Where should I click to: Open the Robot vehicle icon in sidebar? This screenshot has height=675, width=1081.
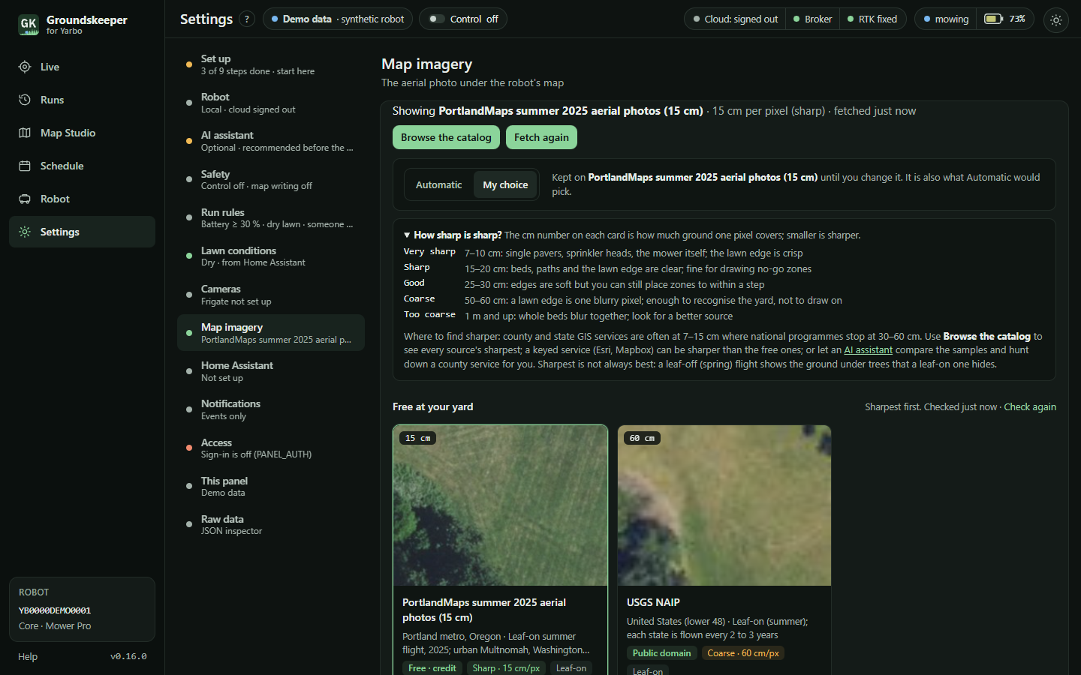25,199
